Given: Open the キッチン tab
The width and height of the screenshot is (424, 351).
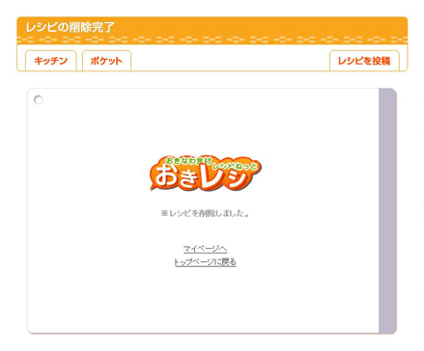Looking at the screenshot, I should [x=51, y=61].
